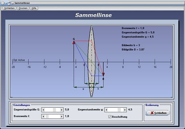Screen dimensions: 185x129
Task: Click the Brennweite f slider thumb
Action: [x=47, y=117]
